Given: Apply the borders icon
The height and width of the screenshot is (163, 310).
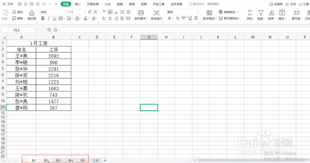Looking at the screenshot, I should coord(61,18).
